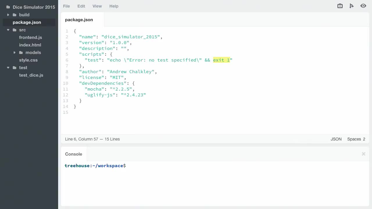372x209 pixels.
Task: Change the JSON language mode in status bar
Action: [336, 139]
